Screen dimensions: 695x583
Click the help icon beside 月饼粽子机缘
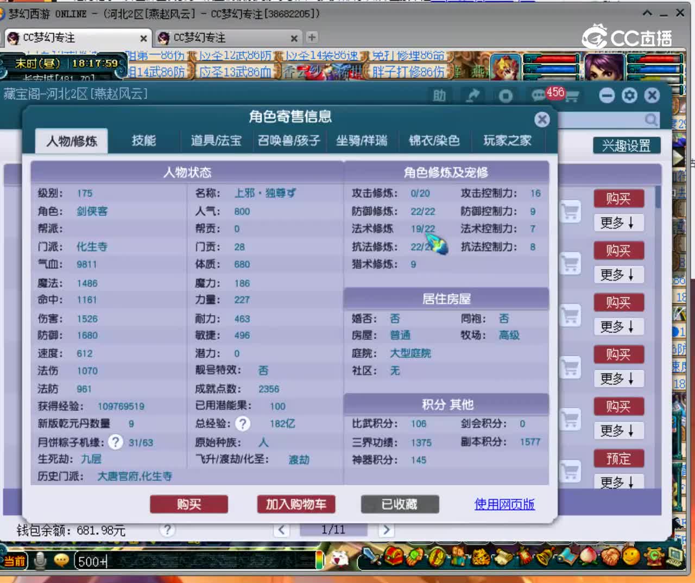click(x=115, y=442)
